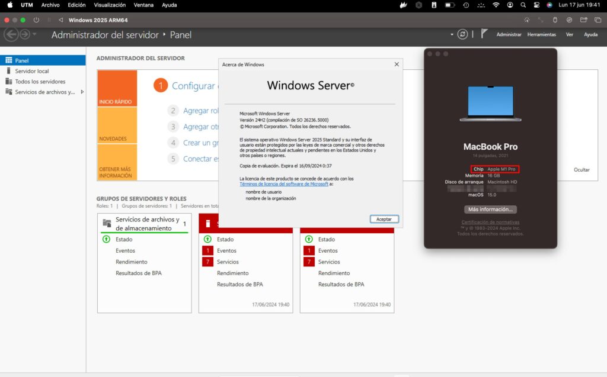This screenshot has height=377, width=607.
Task: Click the UTM power button icon
Action: click(36, 20)
